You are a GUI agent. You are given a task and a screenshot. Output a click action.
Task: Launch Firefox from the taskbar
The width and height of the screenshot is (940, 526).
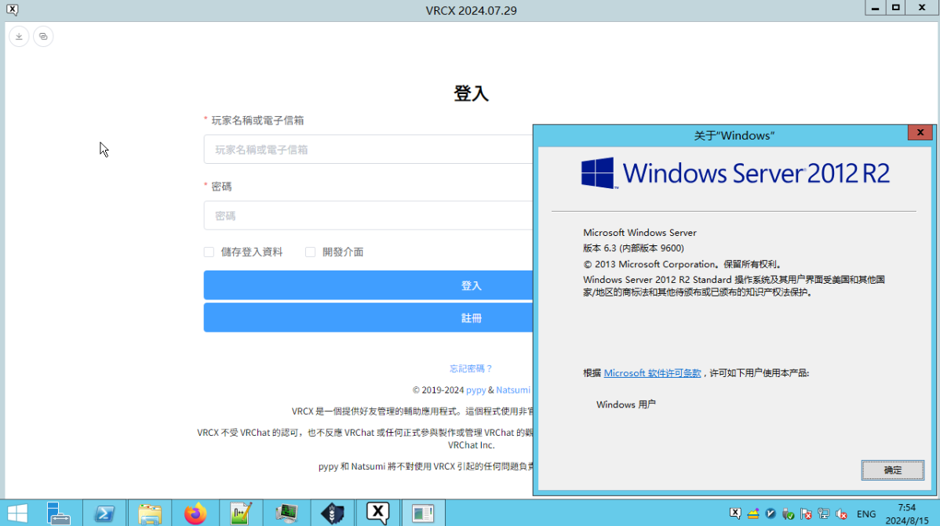point(195,513)
